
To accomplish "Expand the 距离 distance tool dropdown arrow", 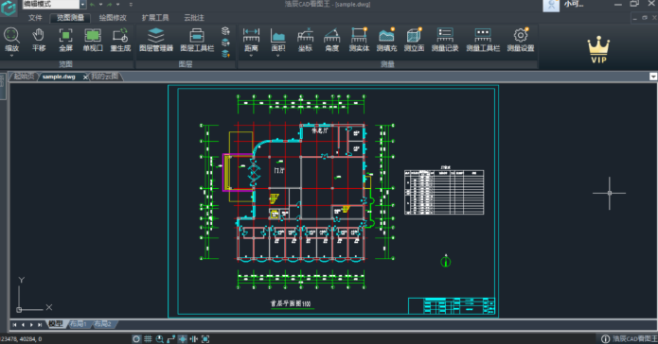I will pyautogui.click(x=251, y=56).
